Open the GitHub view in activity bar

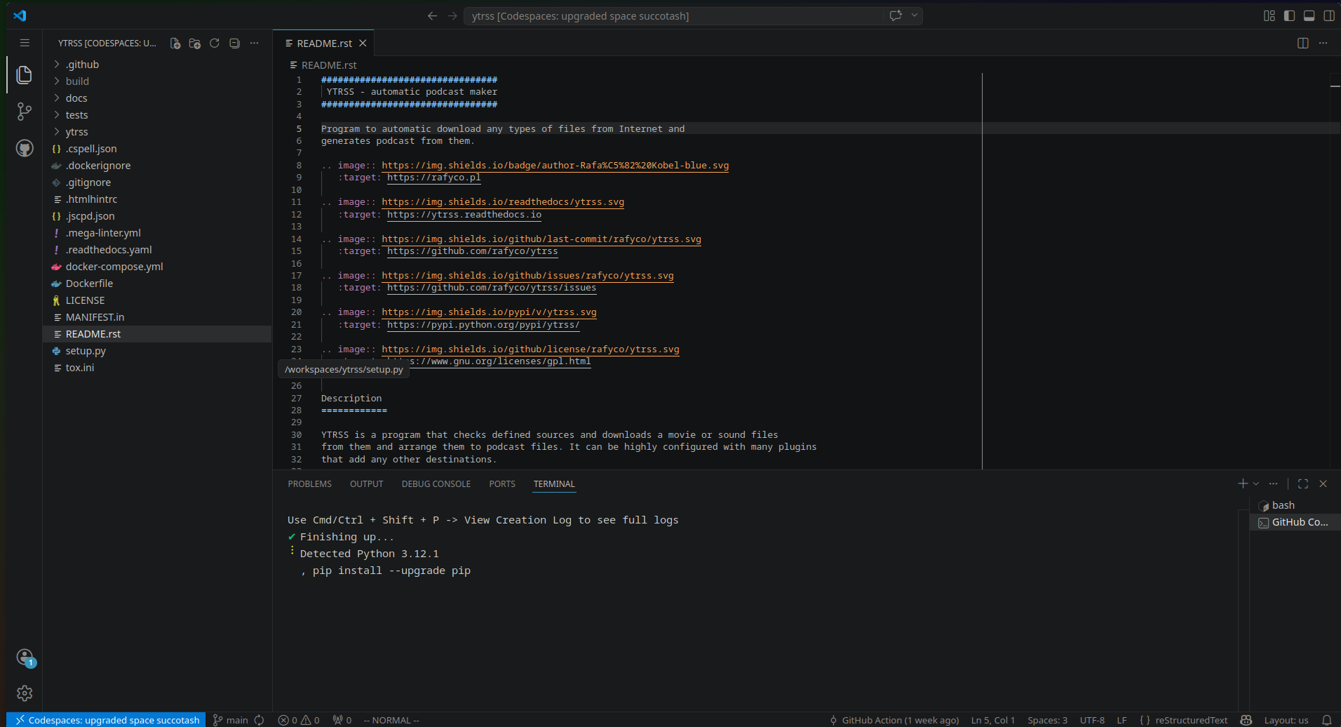pos(25,148)
